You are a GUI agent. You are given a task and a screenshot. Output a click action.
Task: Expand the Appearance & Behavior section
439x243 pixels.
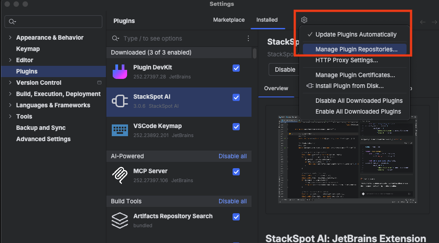point(10,38)
